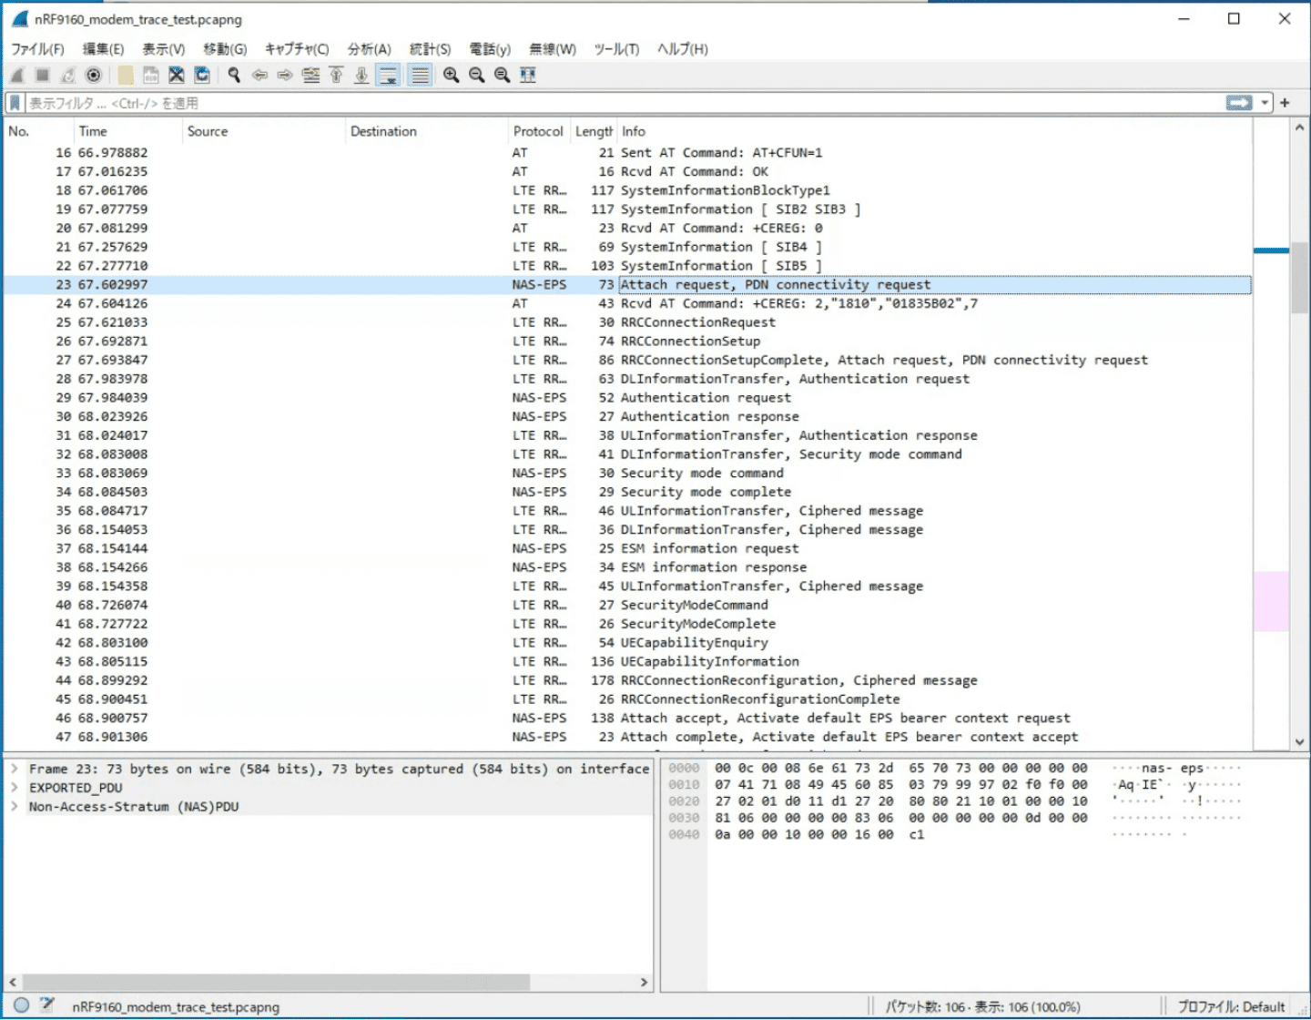Open the 統計(S) menu
This screenshot has height=1020, width=1311.
(x=430, y=49)
